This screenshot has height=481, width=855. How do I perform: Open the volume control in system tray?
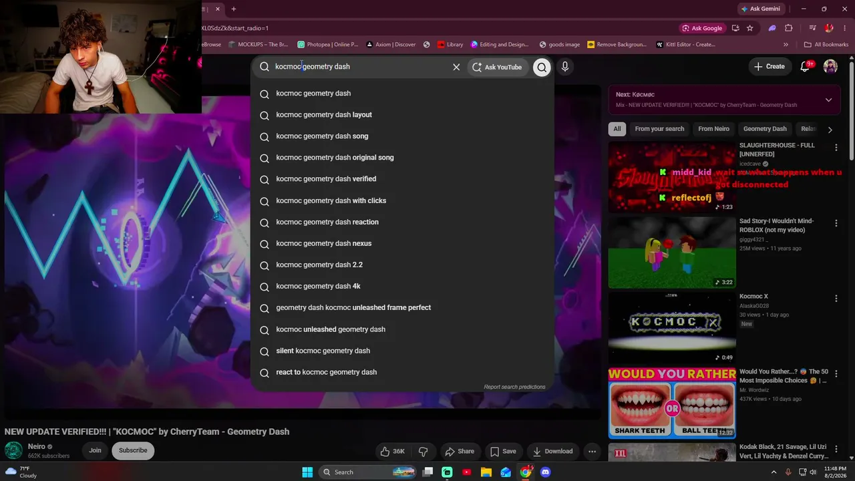[812, 472]
